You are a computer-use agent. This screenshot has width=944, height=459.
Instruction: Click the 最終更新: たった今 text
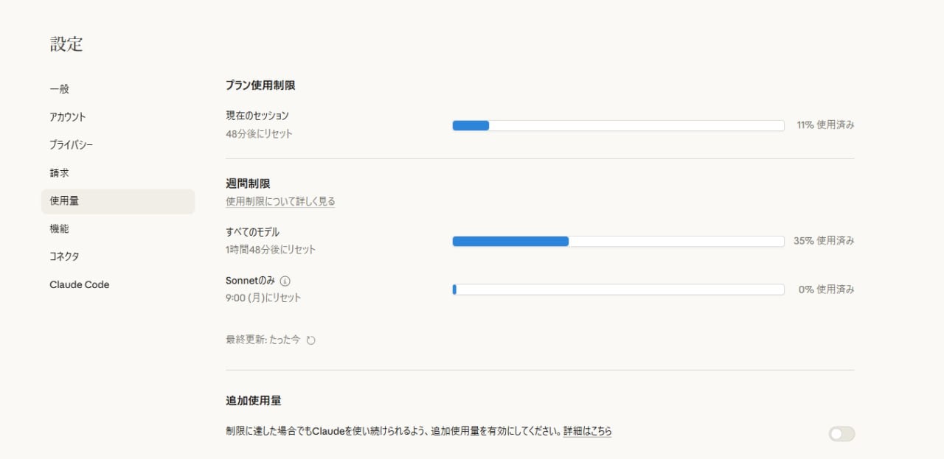(x=260, y=340)
